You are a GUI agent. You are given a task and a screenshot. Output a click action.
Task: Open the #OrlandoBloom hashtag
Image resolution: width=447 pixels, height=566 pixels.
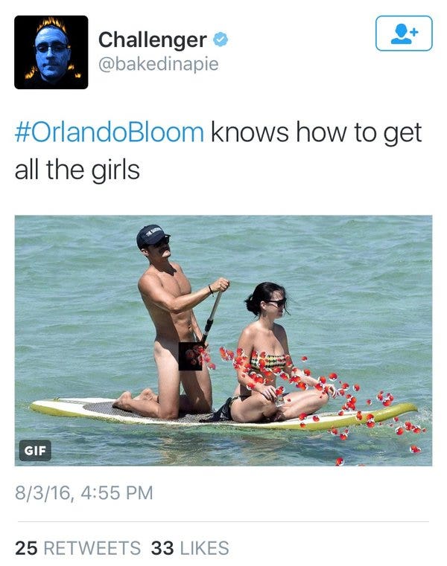(110, 132)
